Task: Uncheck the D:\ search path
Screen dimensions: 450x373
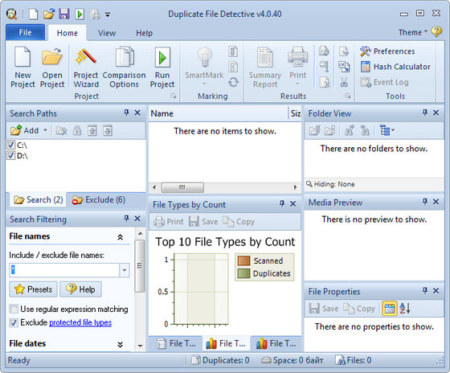Action: tap(11, 155)
